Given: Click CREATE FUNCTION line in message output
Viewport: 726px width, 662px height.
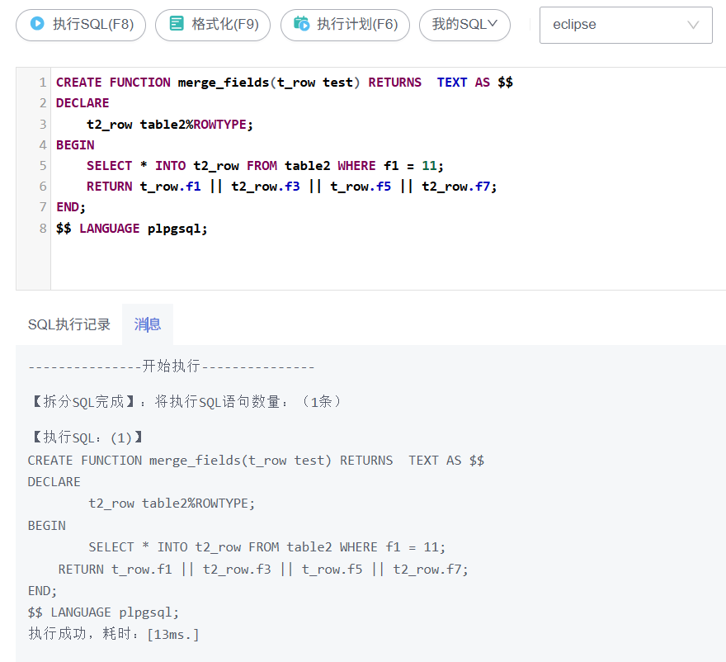Looking at the screenshot, I should [x=256, y=461].
